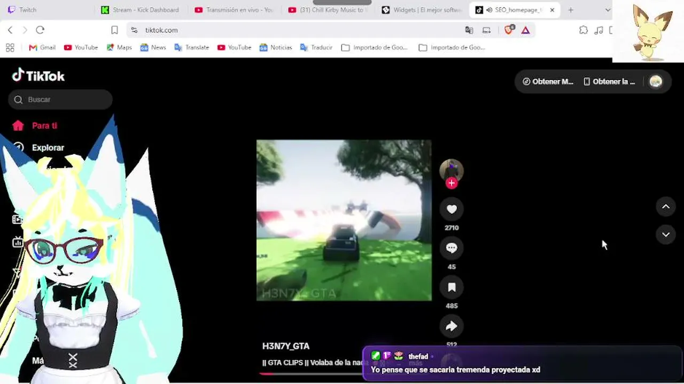Image resolution: width=684 pixels, height=384 pixels.
Task: Open the Translate bookmark
Action: (x=192, y=47)
